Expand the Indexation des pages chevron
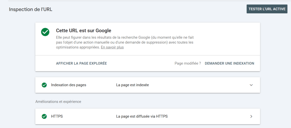The width and height of the screenshot is (291, 128). click(251, 85)
